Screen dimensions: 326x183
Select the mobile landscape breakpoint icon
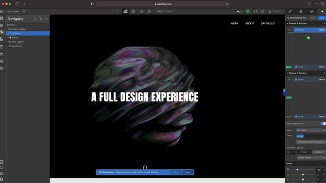tap(141, 11)
